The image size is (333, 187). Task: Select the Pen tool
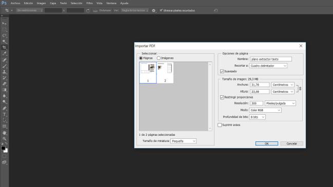4,108
